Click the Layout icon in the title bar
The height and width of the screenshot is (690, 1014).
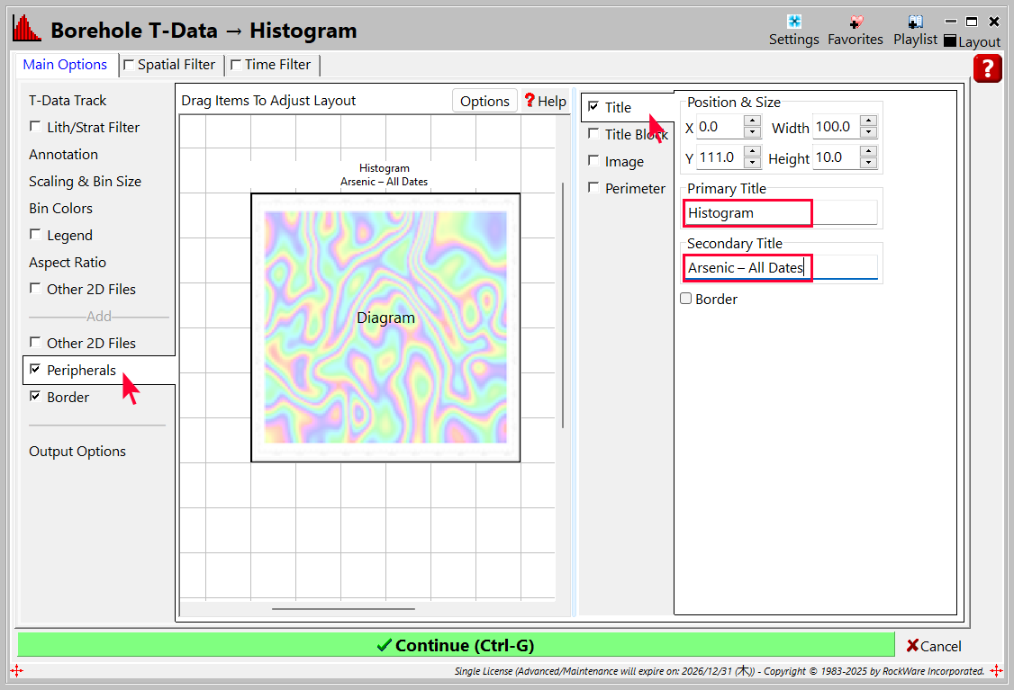tap(950, 42)
